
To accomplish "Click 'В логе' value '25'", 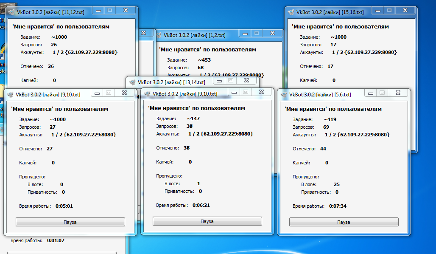I will [x=337, y=184].
